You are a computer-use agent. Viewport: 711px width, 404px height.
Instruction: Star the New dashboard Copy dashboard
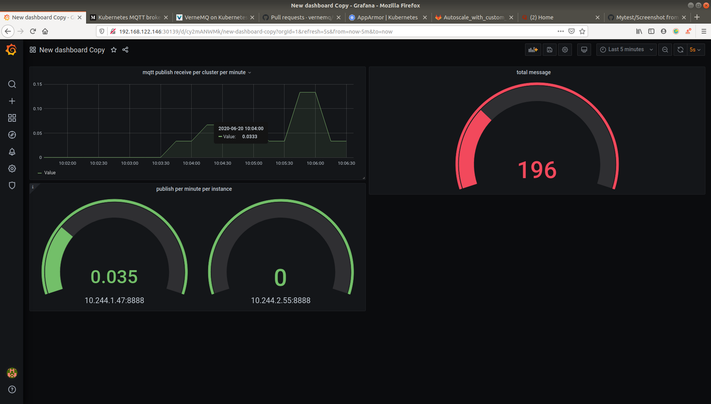click(x=113, y=50)
